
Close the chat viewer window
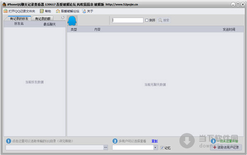point(243,5)
